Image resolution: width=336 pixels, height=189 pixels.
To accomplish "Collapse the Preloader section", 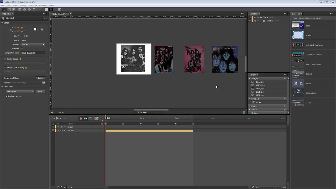I will click(2, 87).
